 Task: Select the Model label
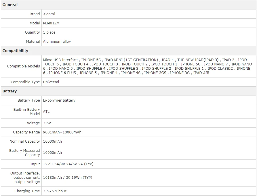click(x=35, y=23)
